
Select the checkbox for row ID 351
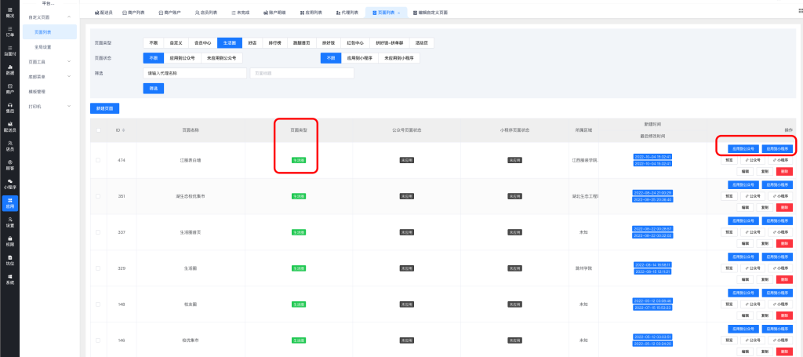pos(98,195)
